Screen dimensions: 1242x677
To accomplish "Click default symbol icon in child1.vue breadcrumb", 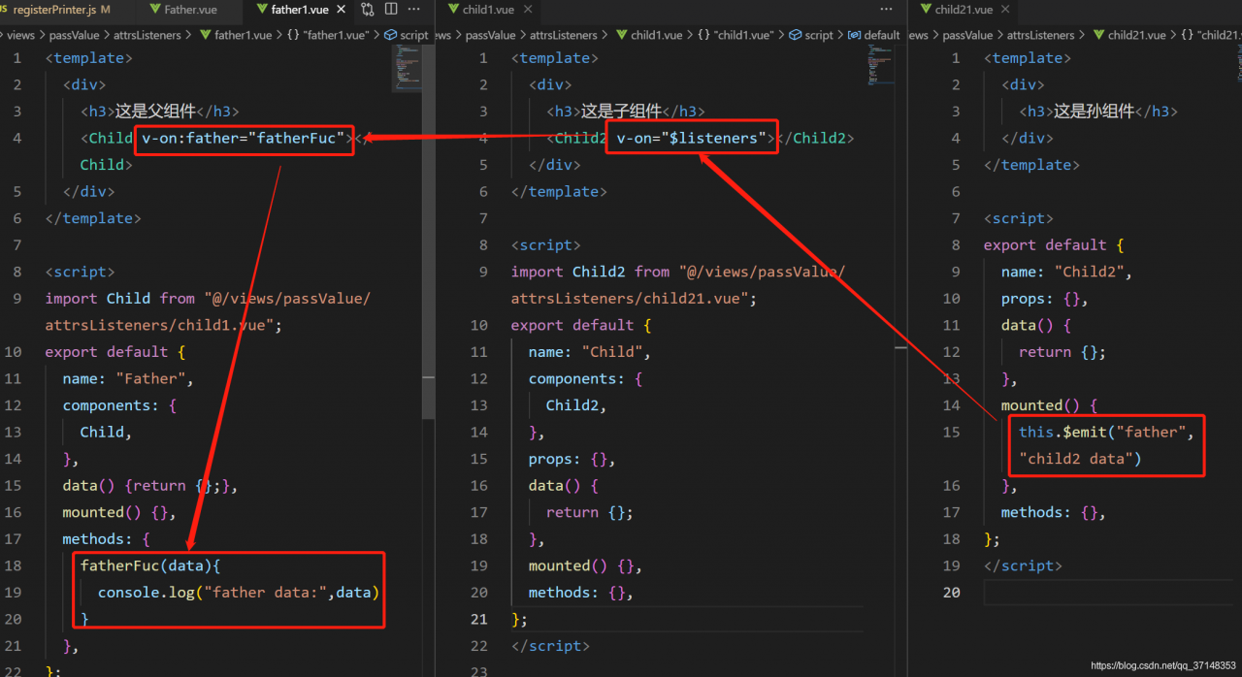I will [x=855, y=35].
